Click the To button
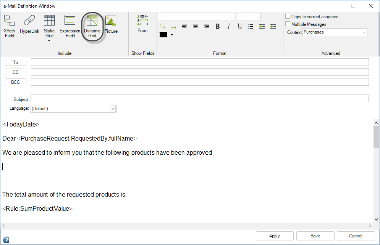Image resolution: width=380 pixels, height=245 pixels. pyautogui.click(x=16, y=62)
